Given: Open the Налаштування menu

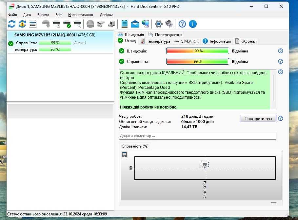Looking at the screenshot, I should [x=81, y=15].
